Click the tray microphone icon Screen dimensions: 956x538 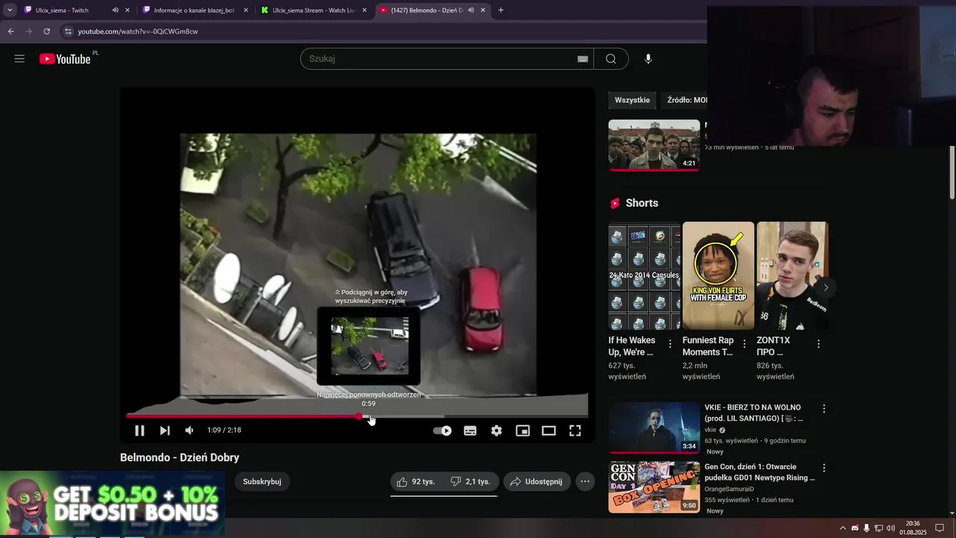(x=866, y=528)
